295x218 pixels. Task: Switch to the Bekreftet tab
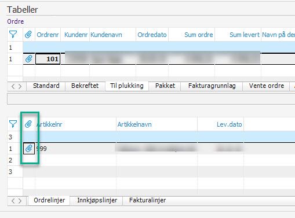[x=85, y=86]
